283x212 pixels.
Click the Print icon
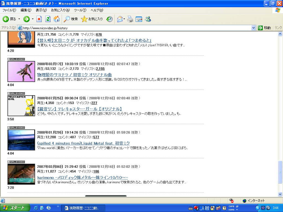click(130, 19)
